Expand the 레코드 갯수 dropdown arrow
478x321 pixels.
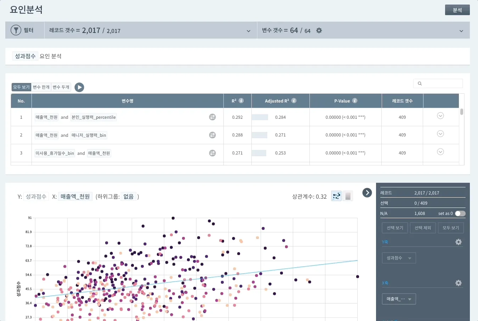pyautogui.click(x=249, y=31)
